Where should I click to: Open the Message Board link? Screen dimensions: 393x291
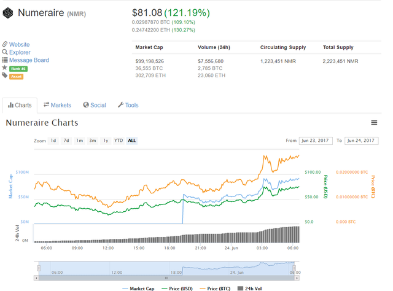pos(29,60)
